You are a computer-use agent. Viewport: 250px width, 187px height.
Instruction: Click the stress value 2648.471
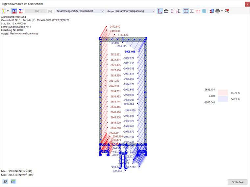tap(114, 133)
